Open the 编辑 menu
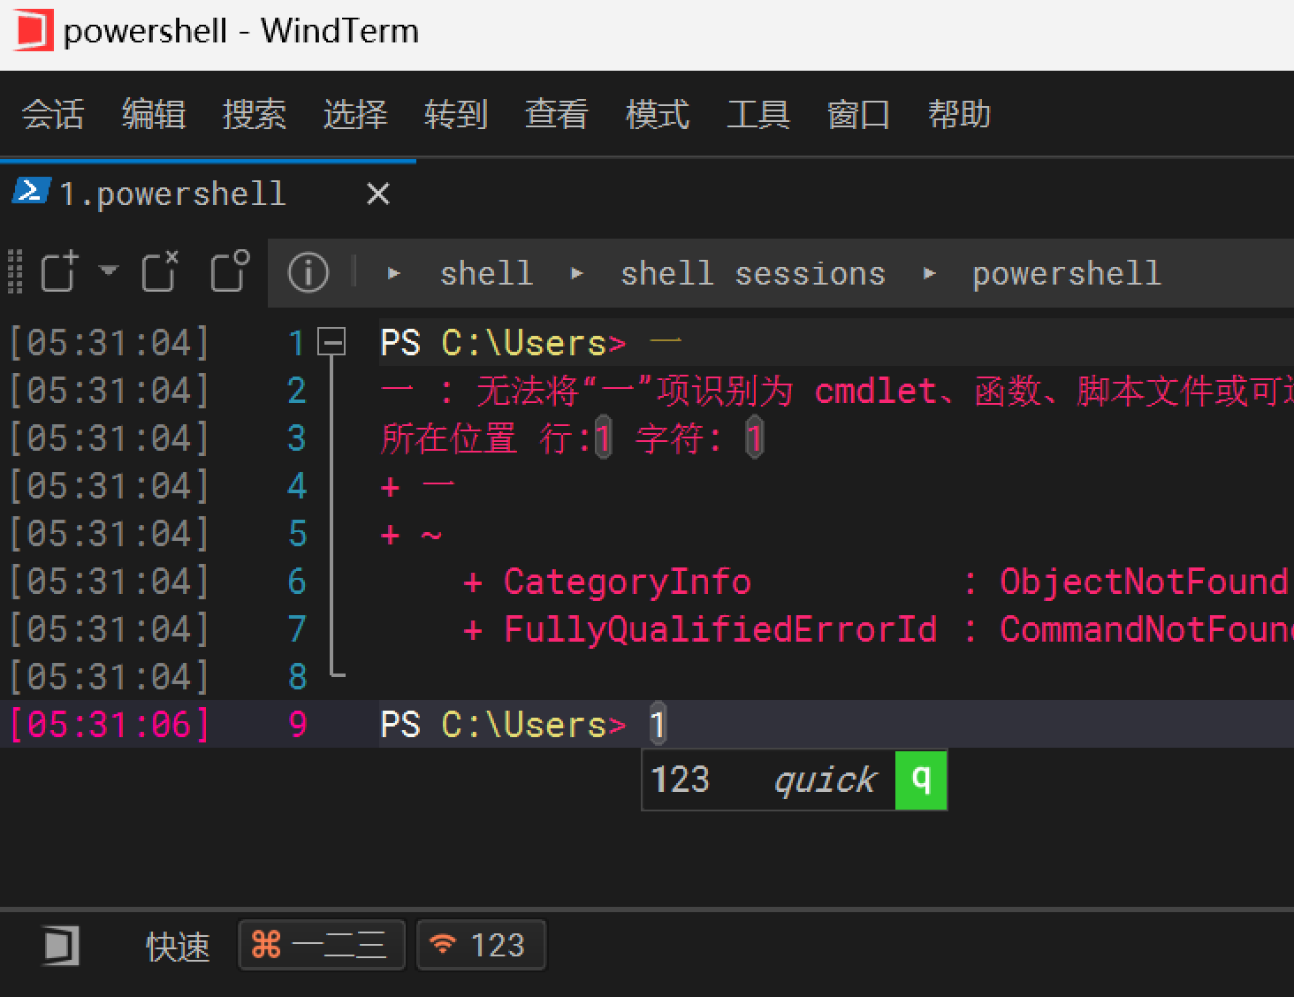The width and height of the screenshot is (1294, 997). (154, 115)
